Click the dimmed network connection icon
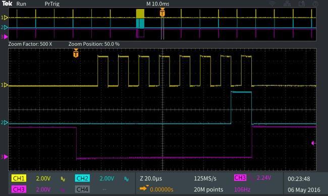Screen dimensions: 328x196 [287, 4]
